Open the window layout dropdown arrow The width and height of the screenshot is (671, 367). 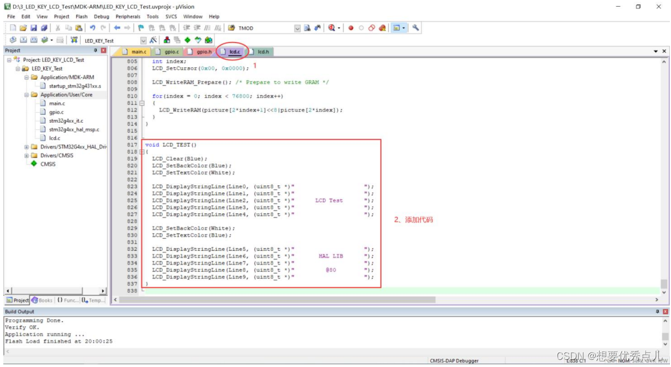[x=404, y=28]
